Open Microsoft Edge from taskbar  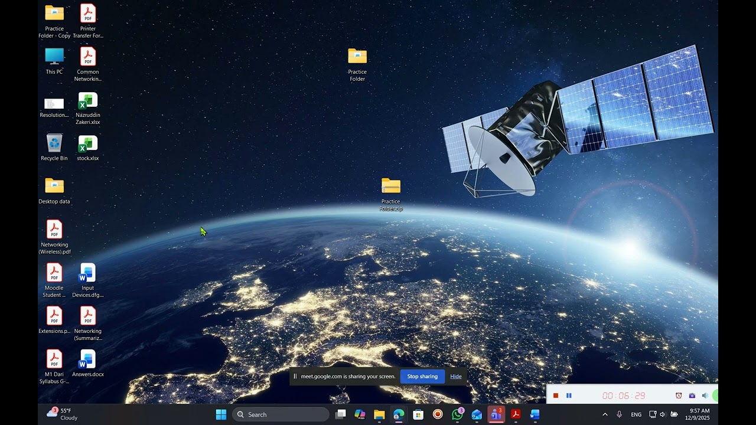pyautogui.click(x=399, y=414)
